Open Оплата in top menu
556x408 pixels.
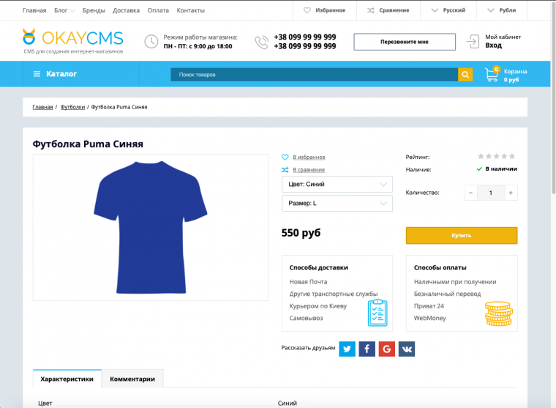tap(158, 10)
